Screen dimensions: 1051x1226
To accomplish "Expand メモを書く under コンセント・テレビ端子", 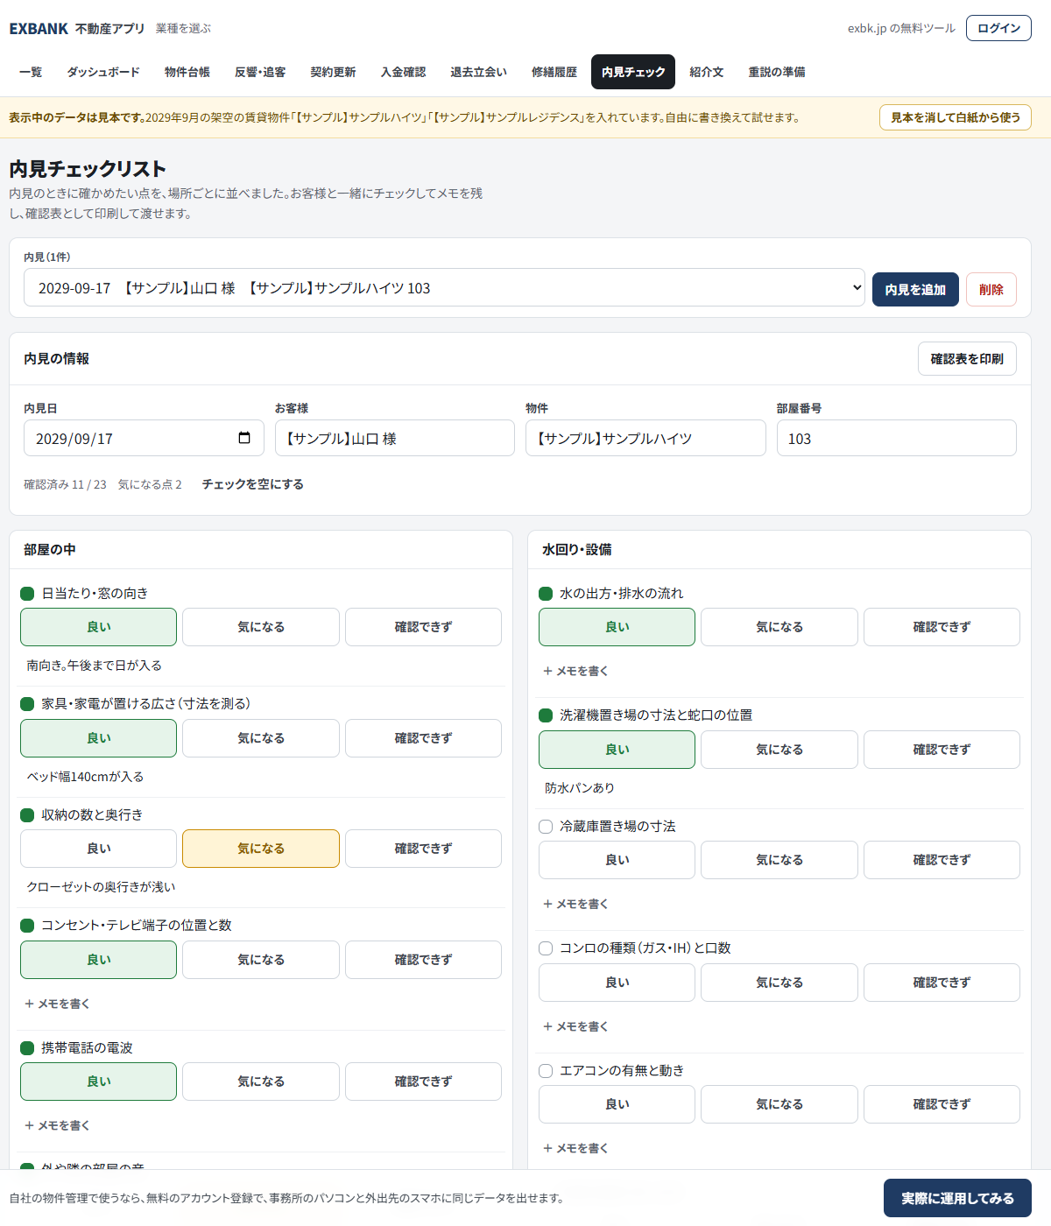I will (57, 1004).
